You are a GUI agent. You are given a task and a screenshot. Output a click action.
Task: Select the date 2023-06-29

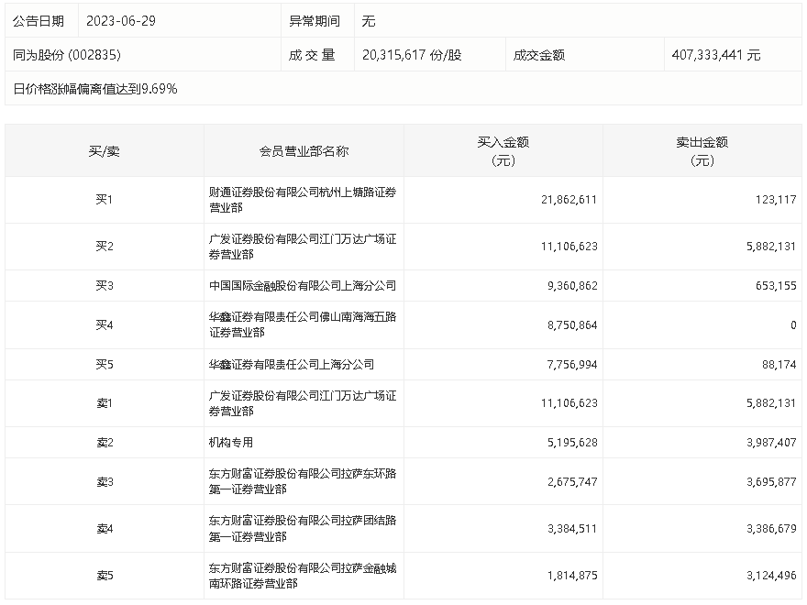click(121, 21)
